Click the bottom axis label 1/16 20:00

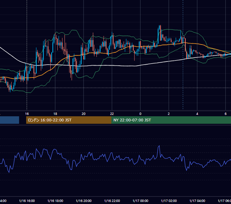pyautogui.click(x=84, y=201)
